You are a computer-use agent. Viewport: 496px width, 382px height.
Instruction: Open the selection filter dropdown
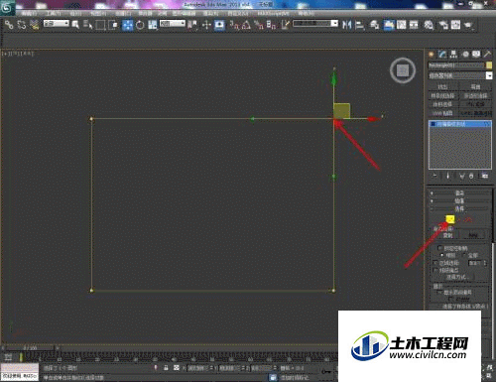[x=57, y=24]
